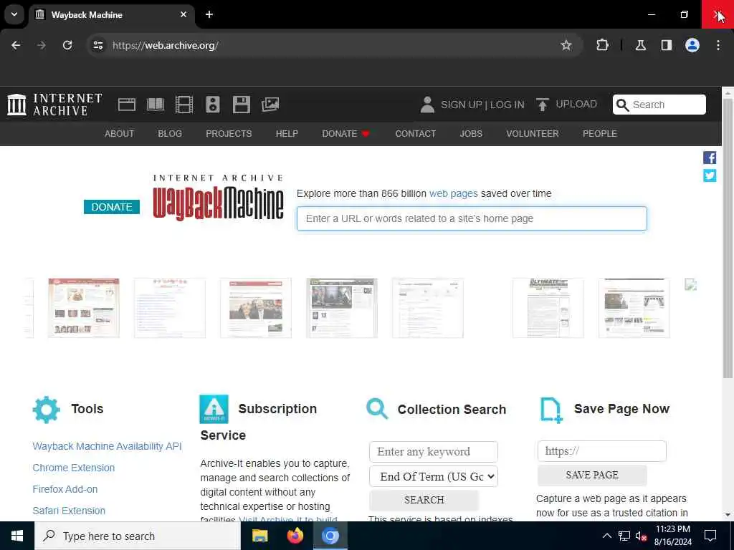
Task: Show hidden system tray icons
Action: 606,536
